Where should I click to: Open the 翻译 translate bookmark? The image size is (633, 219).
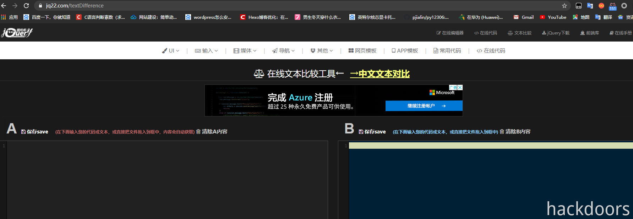(604, 17)
